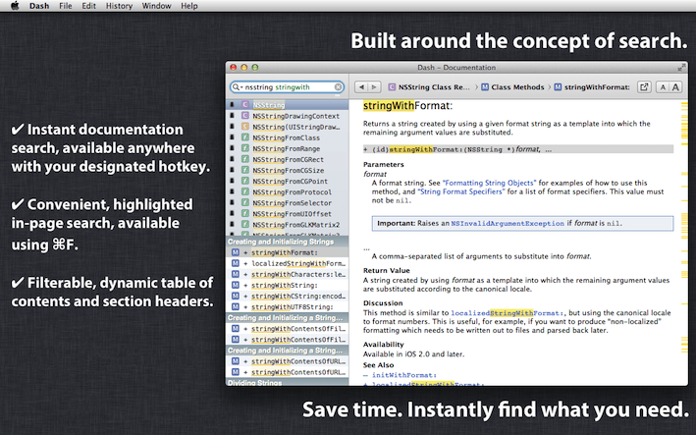The width and height of the screenshot is (696, 435).
Task: Follow the initWithFormat: See Also link
Action: pos(403,375)
